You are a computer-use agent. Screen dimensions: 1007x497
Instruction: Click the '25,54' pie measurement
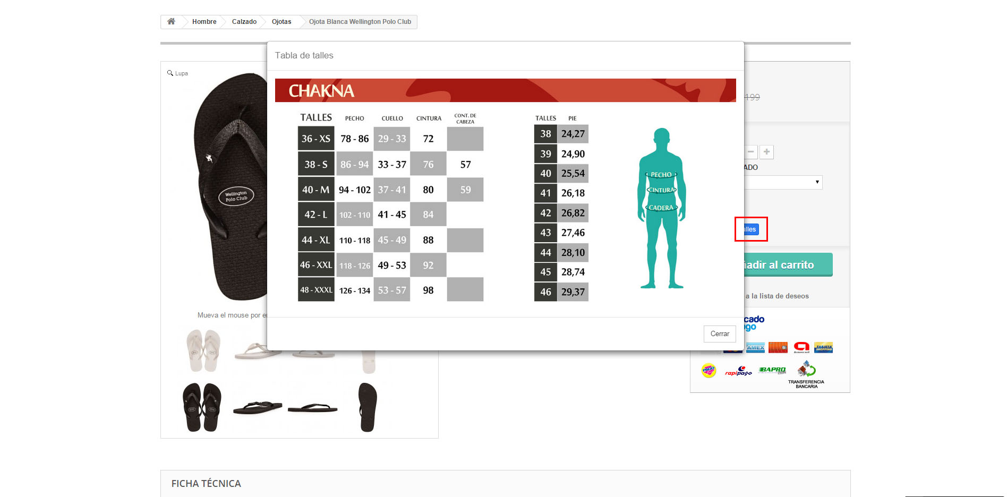(x=573, y=173)
